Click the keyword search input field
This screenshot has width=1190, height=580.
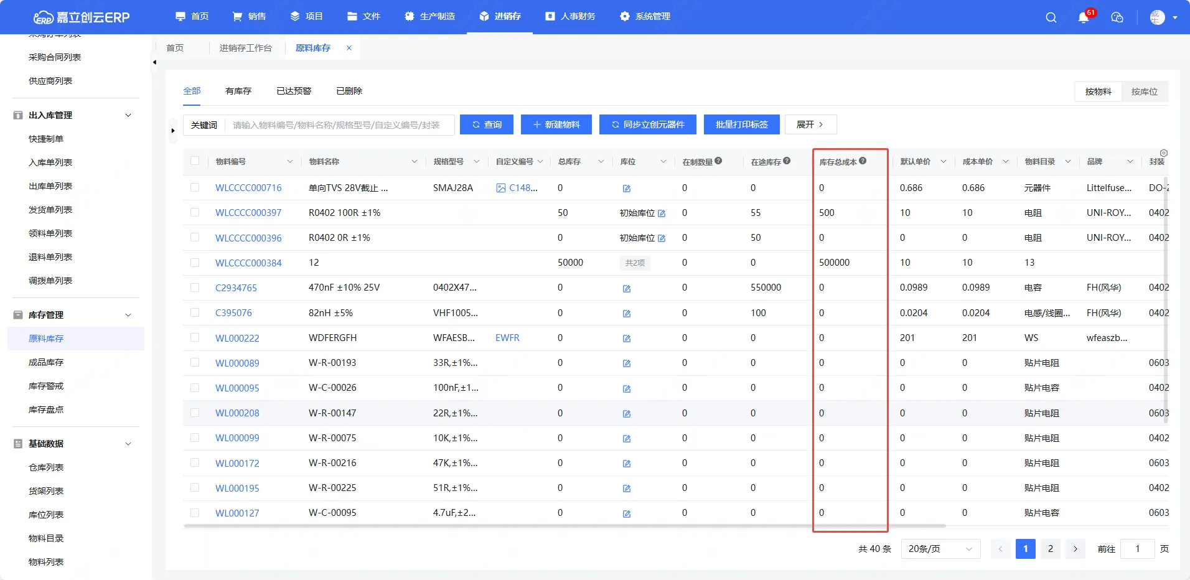click(x=339, y=125)
